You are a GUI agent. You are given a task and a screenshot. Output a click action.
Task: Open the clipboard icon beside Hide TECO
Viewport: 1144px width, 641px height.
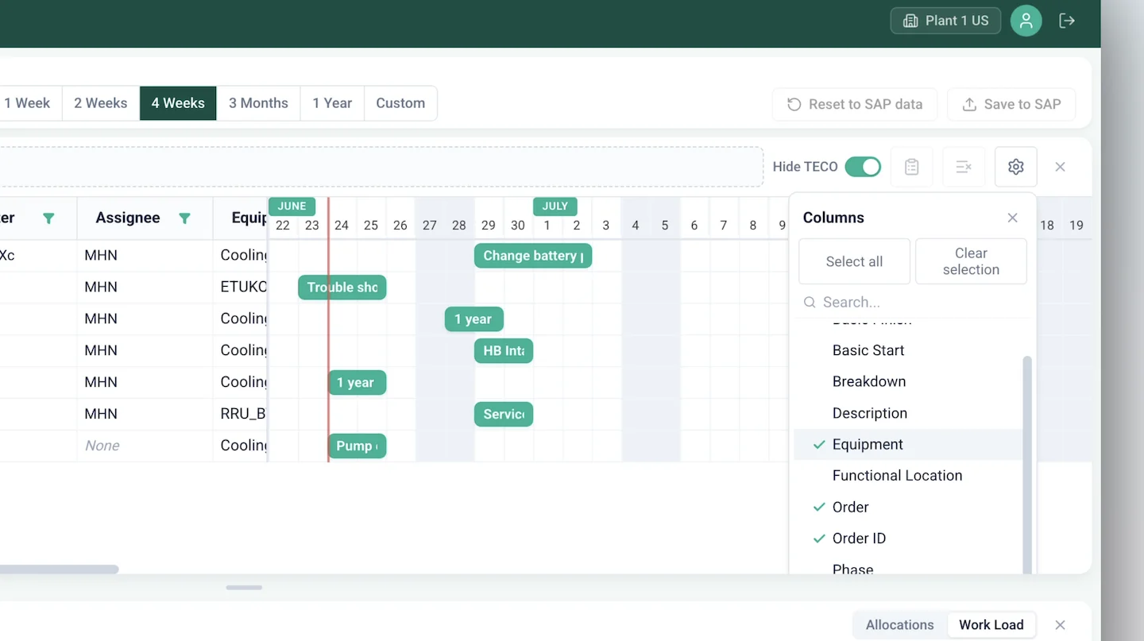tap(911, 167)
